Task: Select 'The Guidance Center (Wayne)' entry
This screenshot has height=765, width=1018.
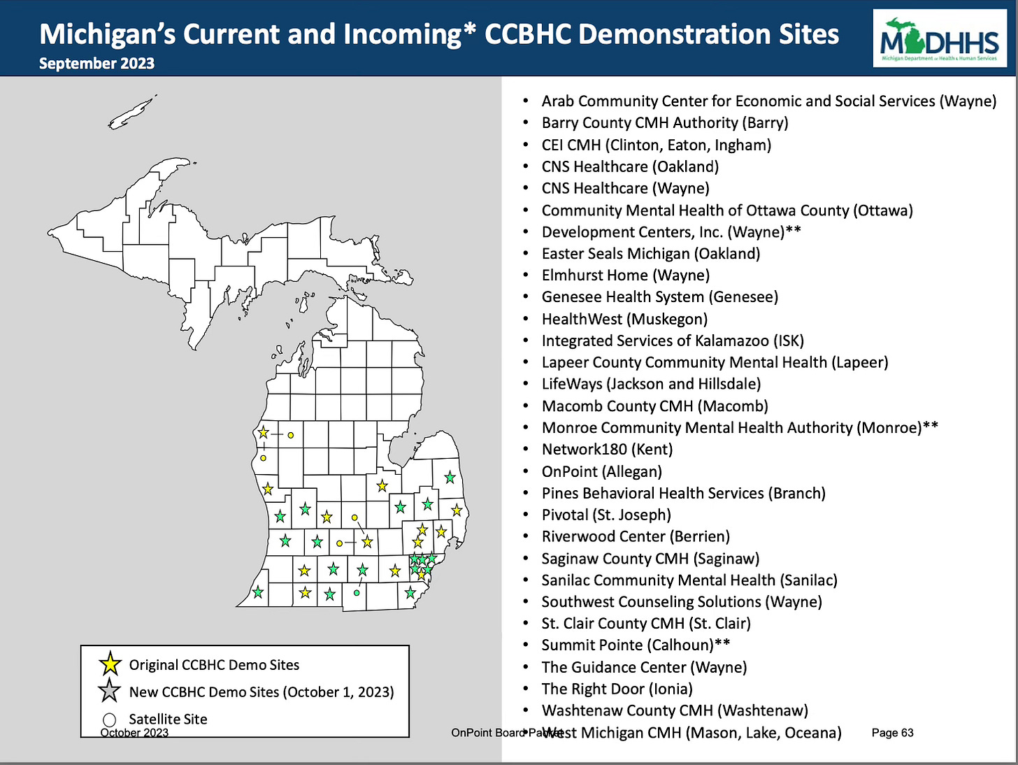Action: click(644, 667)
